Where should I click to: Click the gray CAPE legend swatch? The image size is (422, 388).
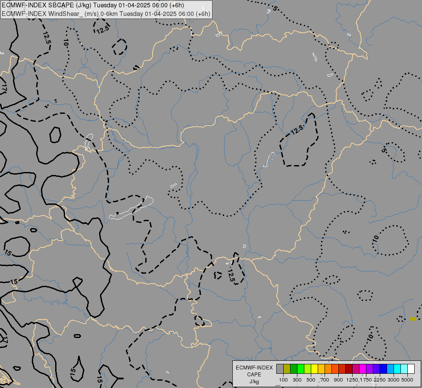(x=280, y=369)
